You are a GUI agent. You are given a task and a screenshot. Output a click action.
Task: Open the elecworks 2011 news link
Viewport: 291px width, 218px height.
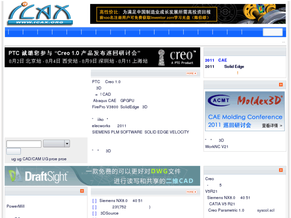(109, 126)
